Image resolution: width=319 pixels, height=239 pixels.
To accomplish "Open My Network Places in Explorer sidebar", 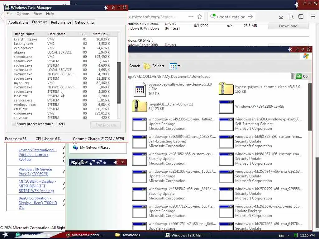I will coord(95,148).
